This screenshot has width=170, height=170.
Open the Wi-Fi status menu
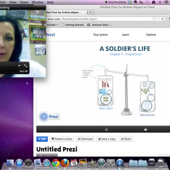pos(166,2)
